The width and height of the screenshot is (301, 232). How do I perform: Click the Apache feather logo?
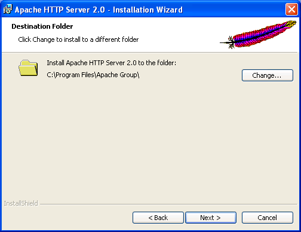point(258,35)
